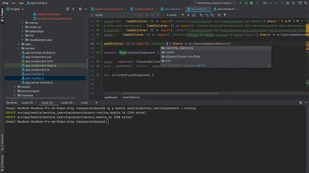Expand the menus folder in the tree
This screenshot has width=309, height=173.
click(x=22, y=23)
